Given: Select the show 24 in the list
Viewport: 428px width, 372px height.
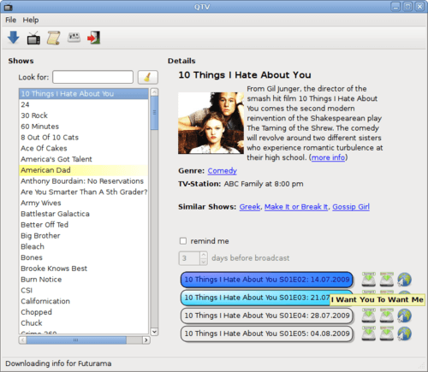Looking at the screenshot, I should [x=84, y=104].
